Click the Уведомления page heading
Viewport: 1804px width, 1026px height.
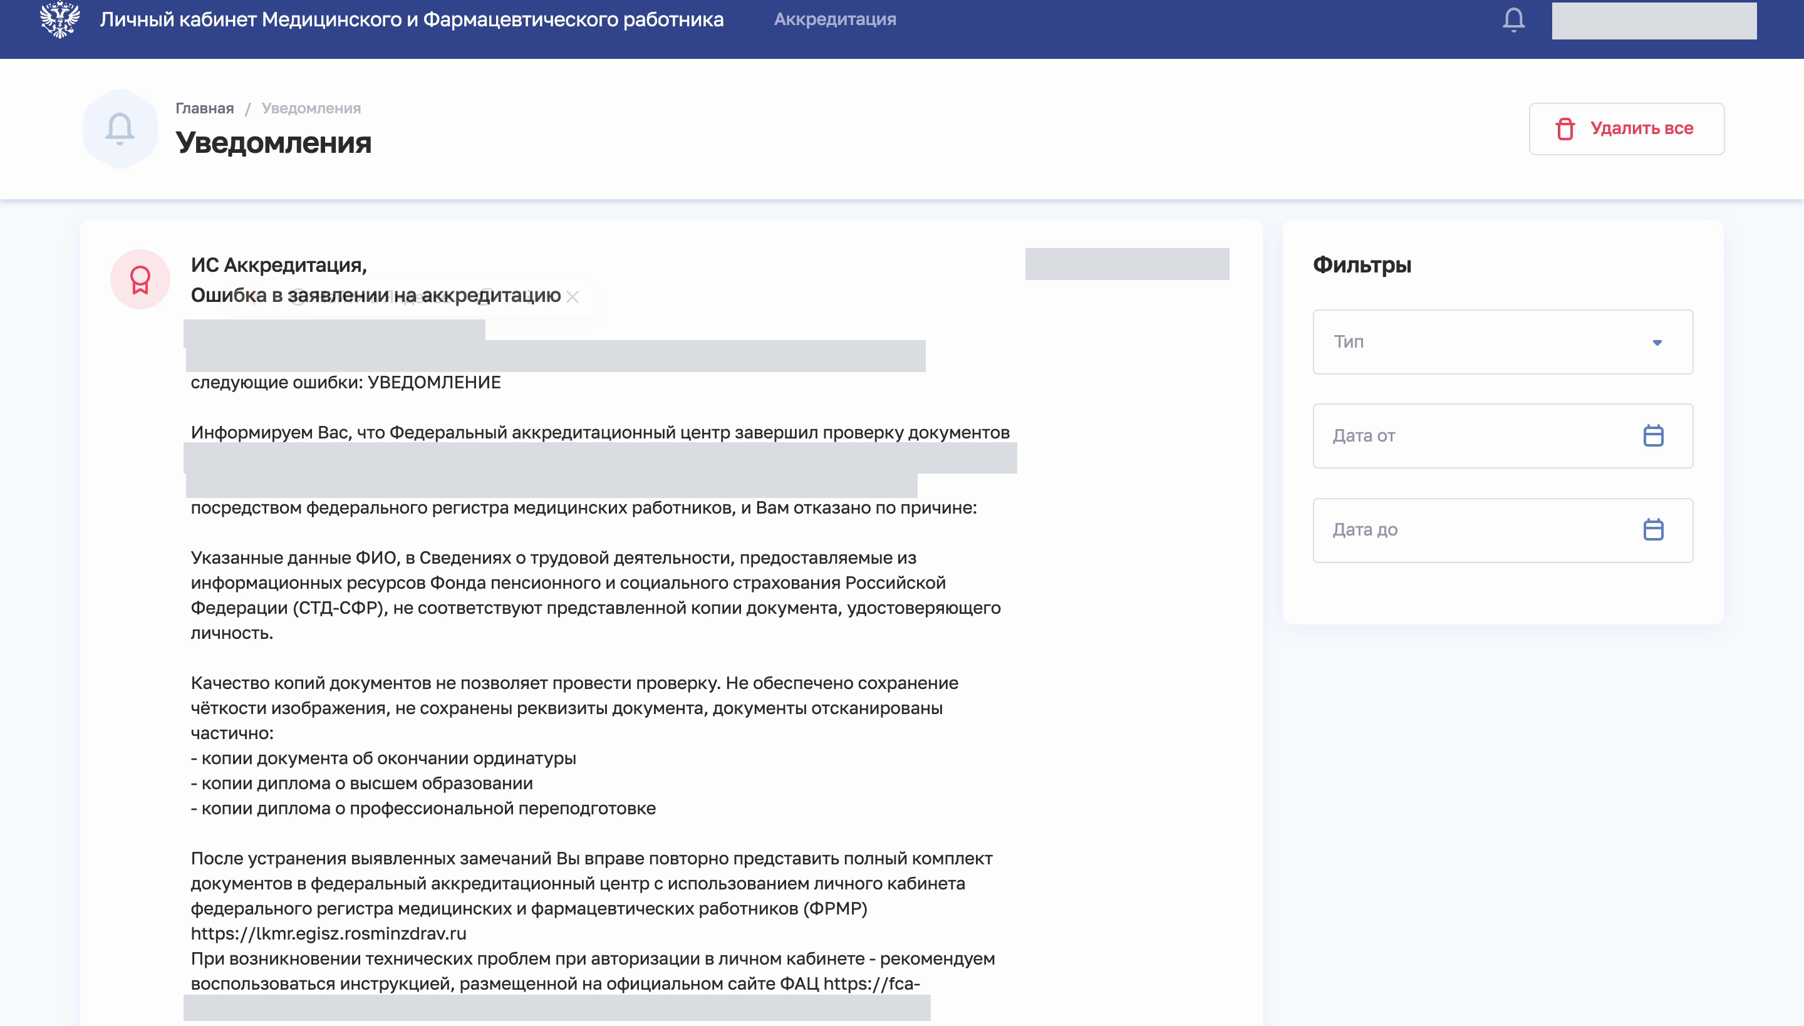(x=273, y=143)
